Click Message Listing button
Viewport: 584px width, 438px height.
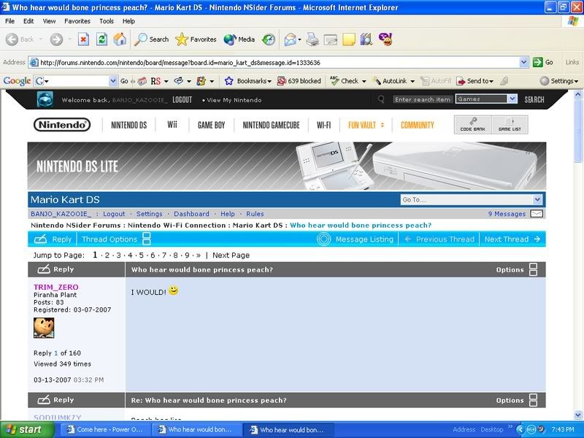[x=356, y=239]
